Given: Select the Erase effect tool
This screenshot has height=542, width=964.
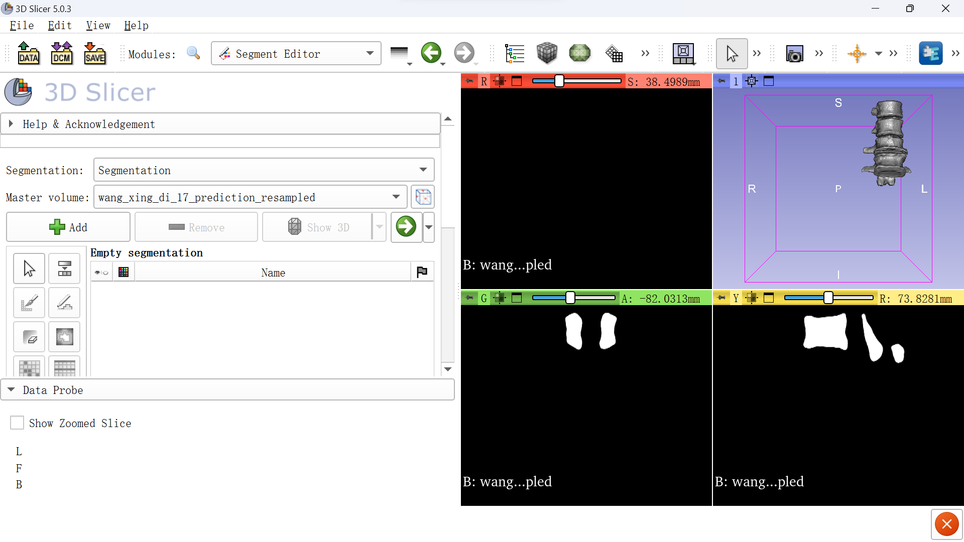Looking at the screenshot, I should click(x=29, y=337).
